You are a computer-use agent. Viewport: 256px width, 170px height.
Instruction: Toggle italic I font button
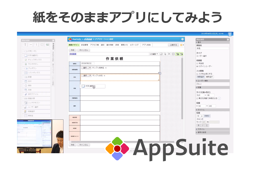(x=203, y=125)
